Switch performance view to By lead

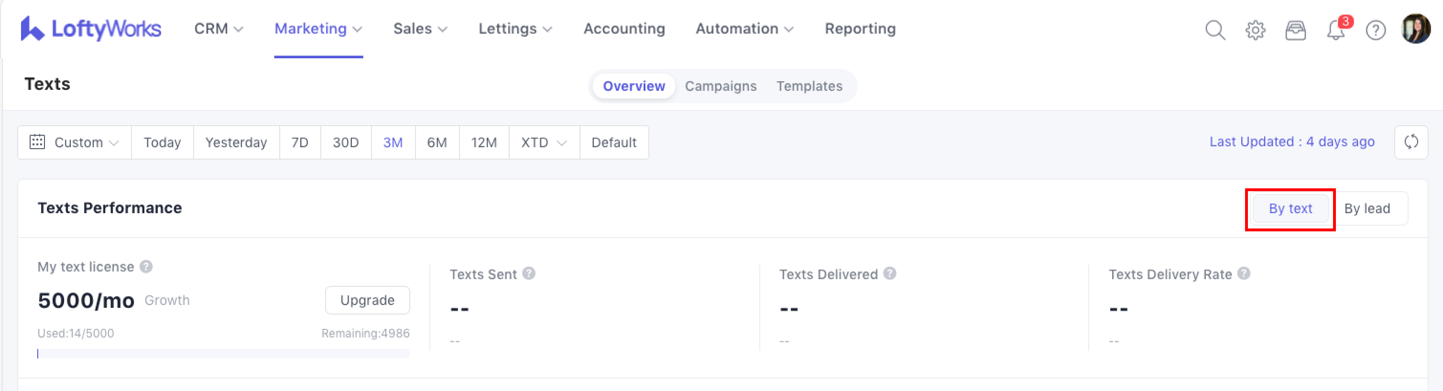(1367, 208)
